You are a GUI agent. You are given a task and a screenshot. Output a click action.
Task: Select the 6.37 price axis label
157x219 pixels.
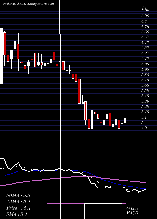tap(145, 48)
